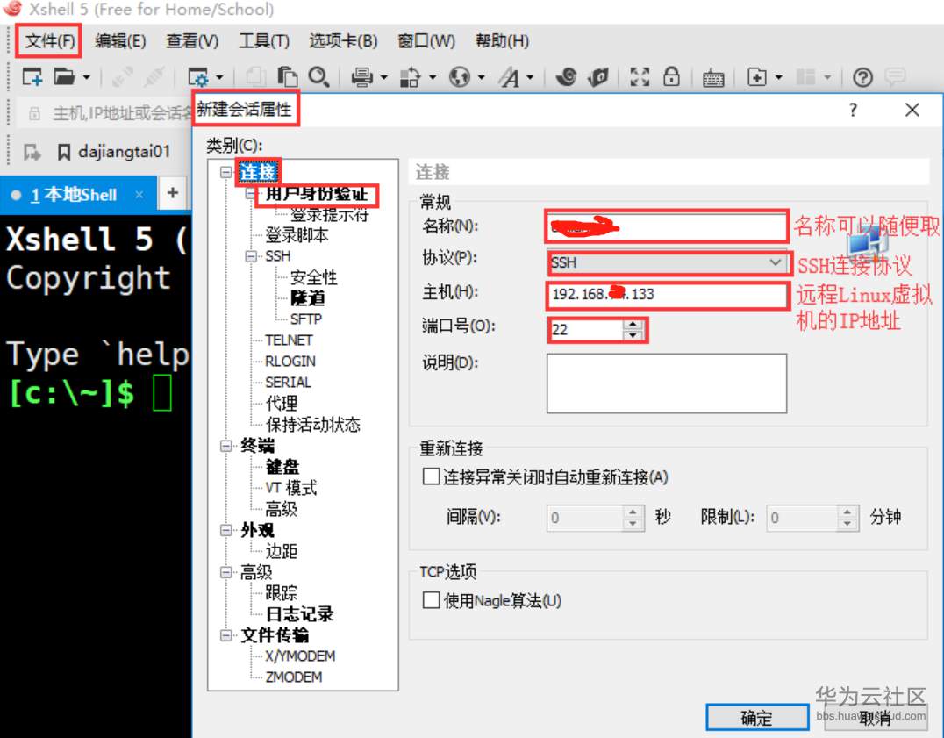The image size is (944, 738).
Task: Select 用户身份验证 in the category tree
Action: click(317, 194)
